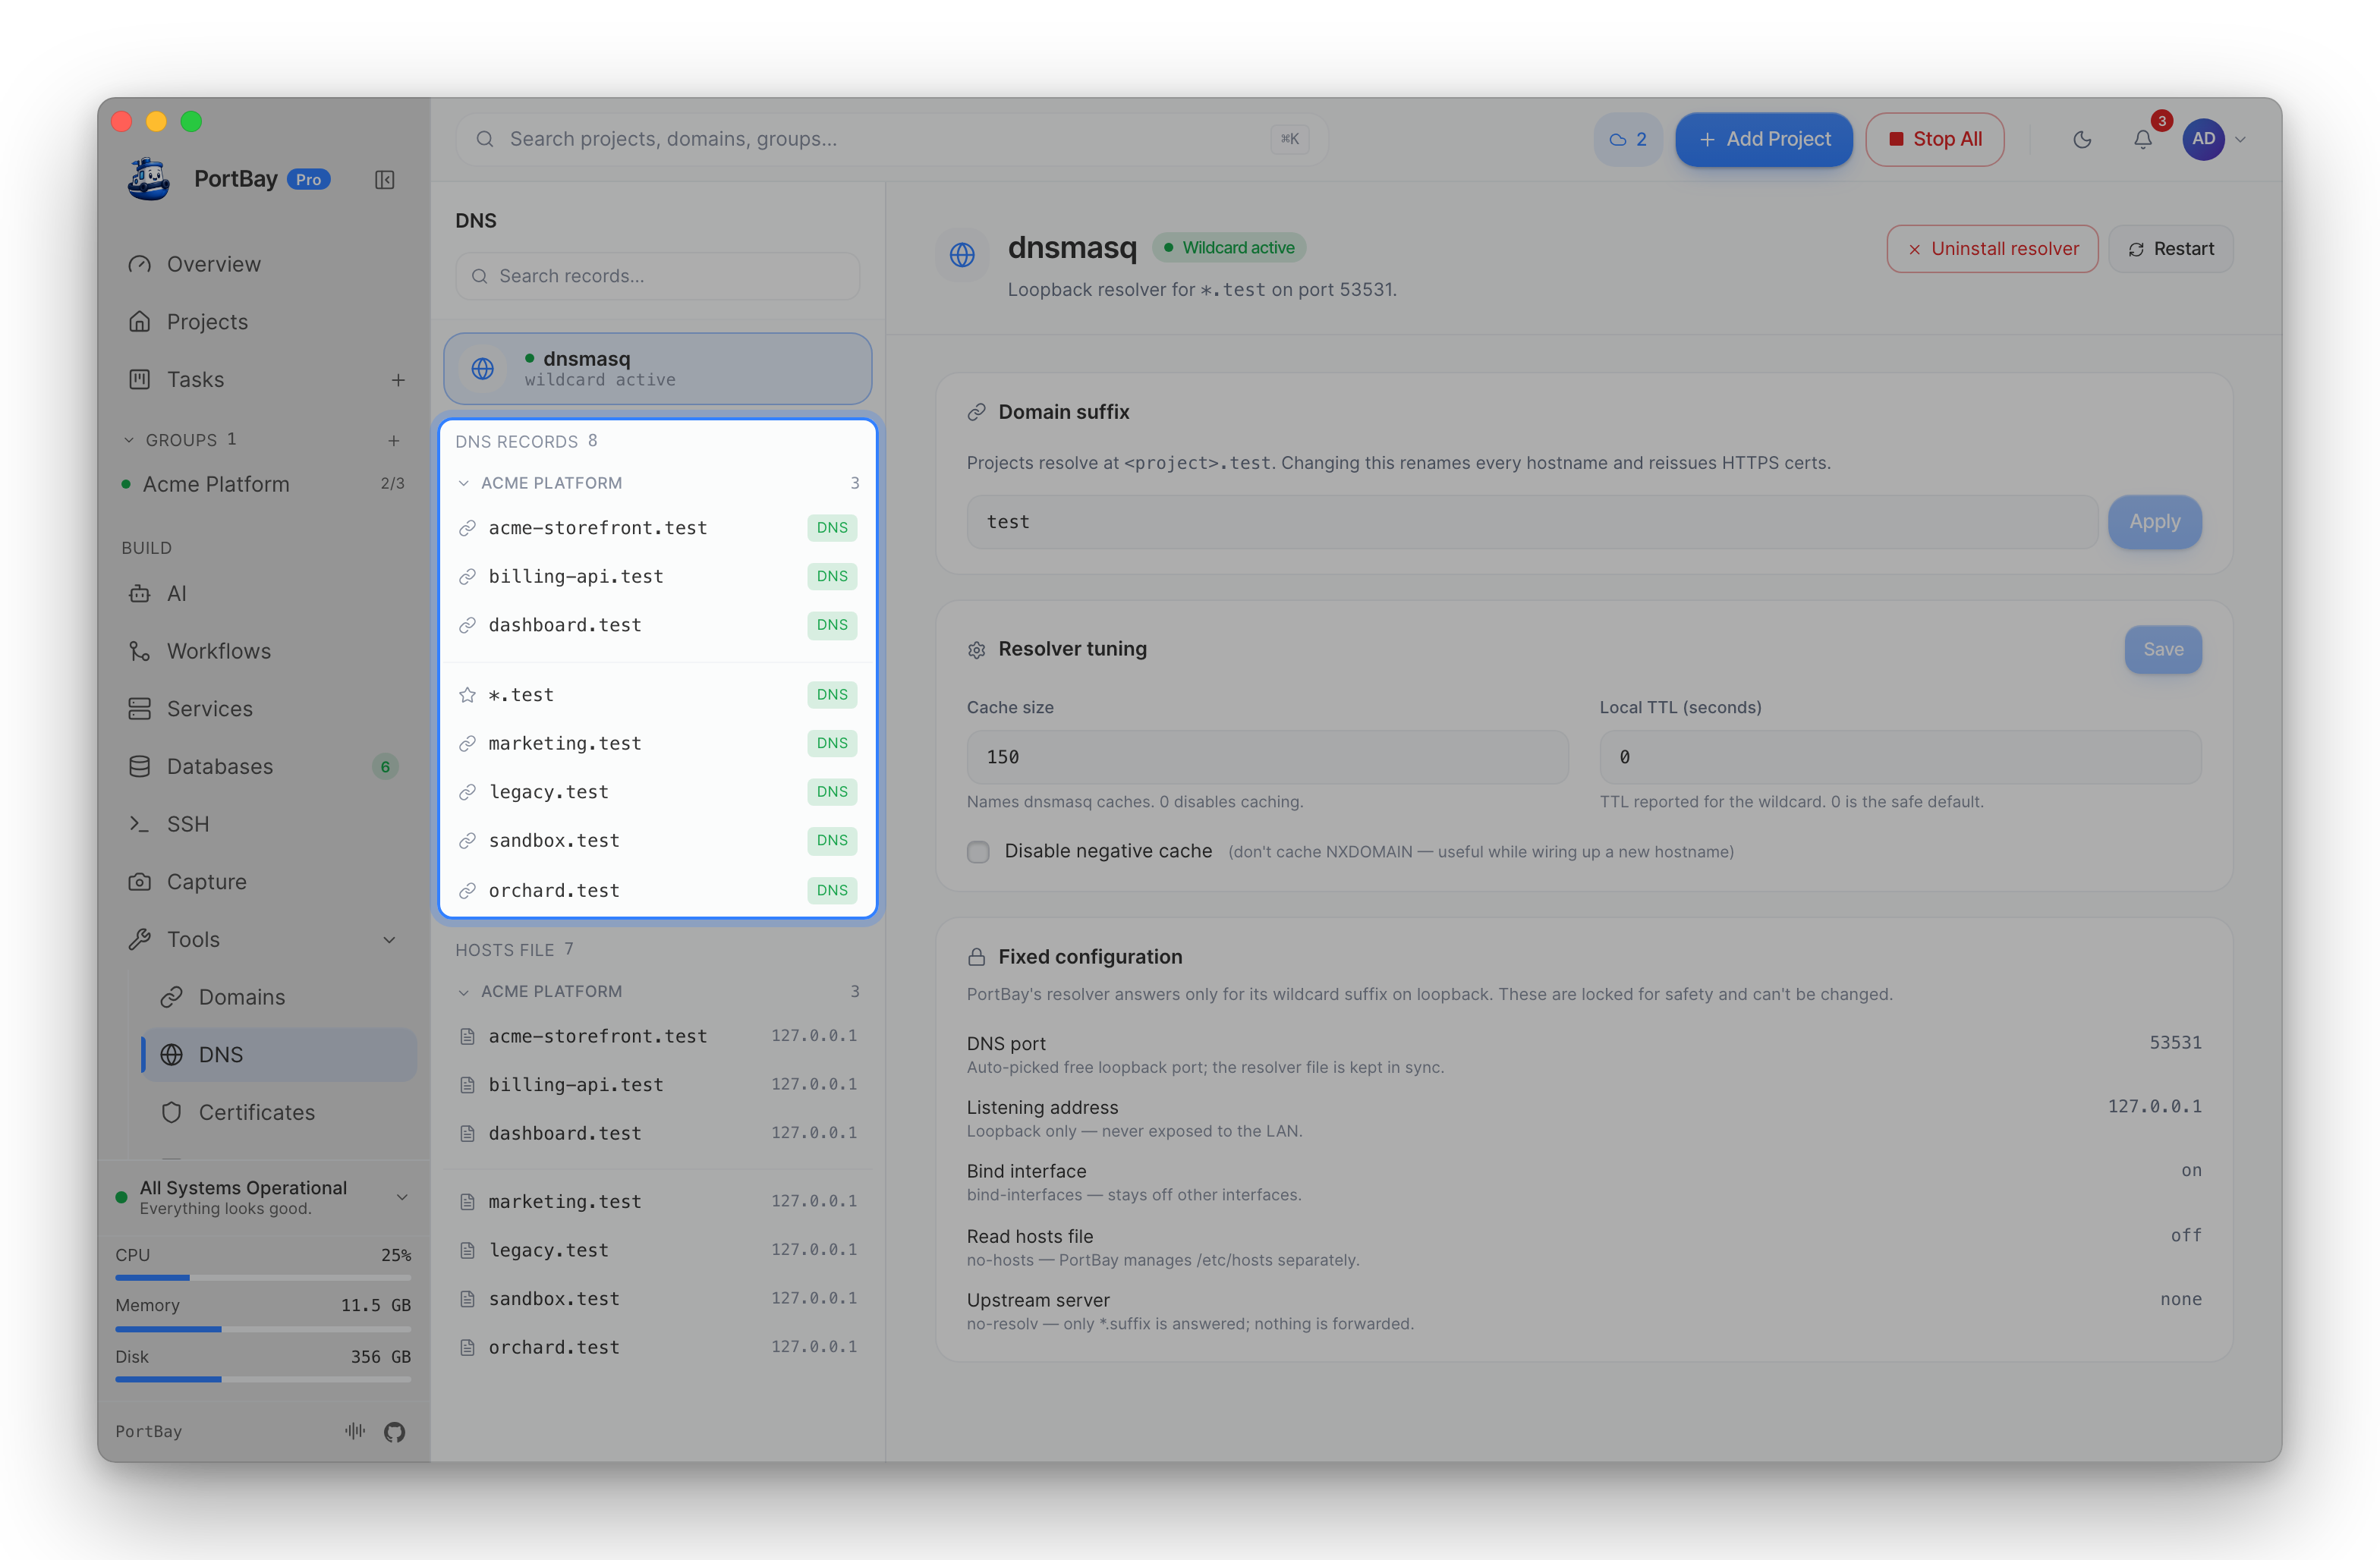Open Certificates under Tools

coord(279,1112)
